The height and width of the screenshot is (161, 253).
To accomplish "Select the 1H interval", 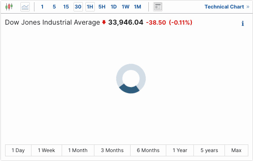I will coord(90,7).
